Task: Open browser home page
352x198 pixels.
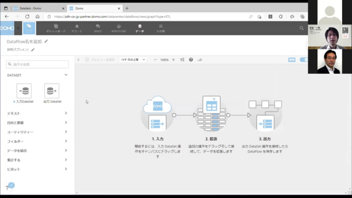Action: (x=38, y=17)
